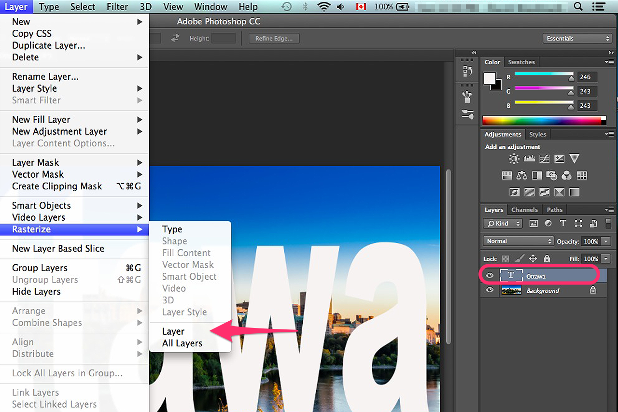This screenshot has height=412, width=618.
Task: Open the Layers panel flyout menu
Action: (x=609, y=210)
